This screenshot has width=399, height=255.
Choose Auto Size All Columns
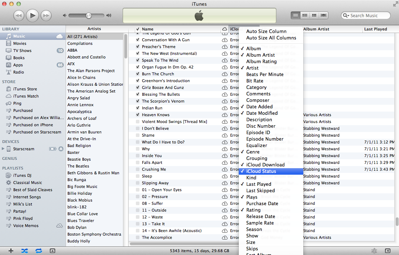pos(271,38)
